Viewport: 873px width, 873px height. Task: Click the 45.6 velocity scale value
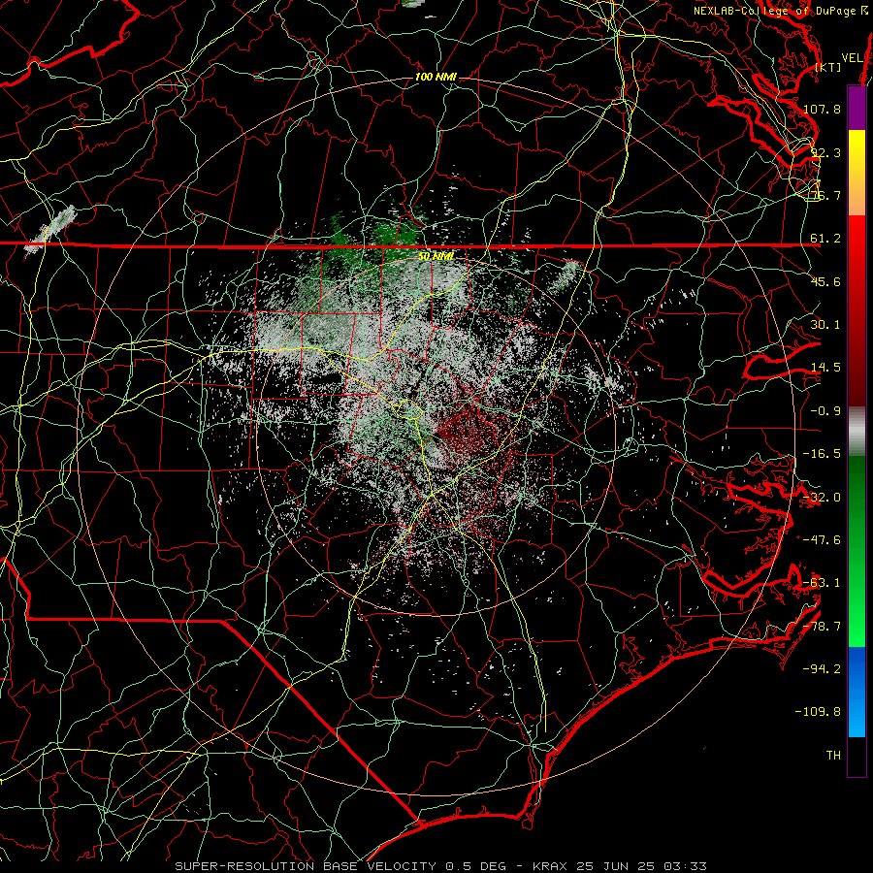(825, 281)
